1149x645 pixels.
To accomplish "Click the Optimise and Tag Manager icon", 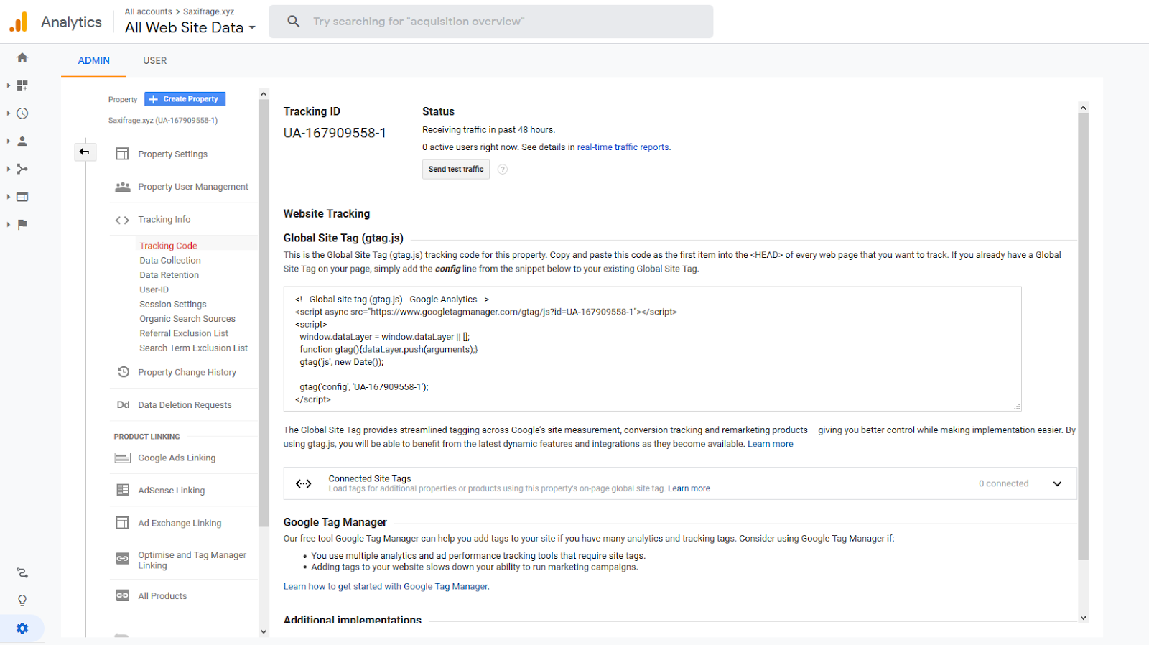I will 123,558.
